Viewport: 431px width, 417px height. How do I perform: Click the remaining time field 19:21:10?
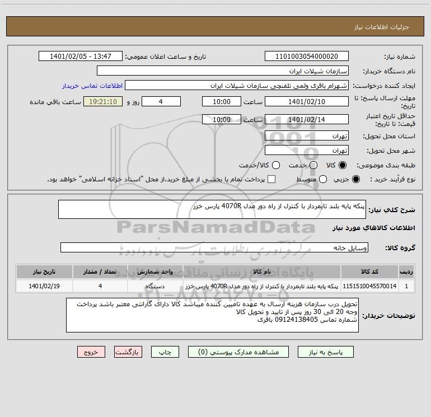[103, 102]
